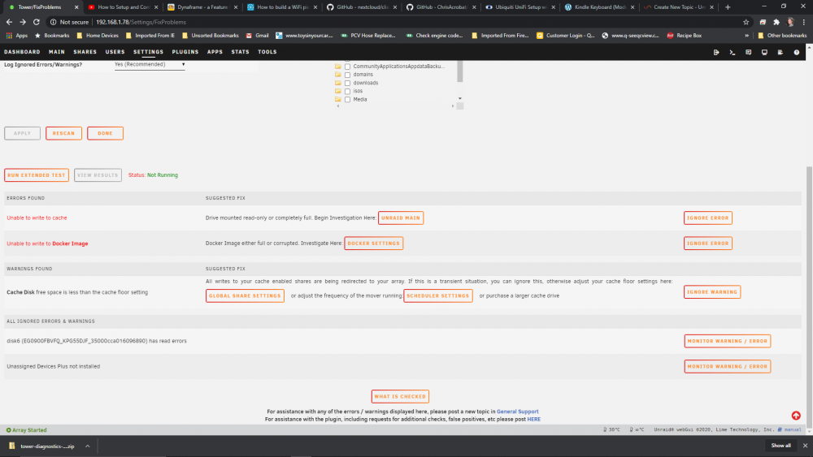Click the browser forward arrow
Screen dimensions: 813x457
click(23, 22)
